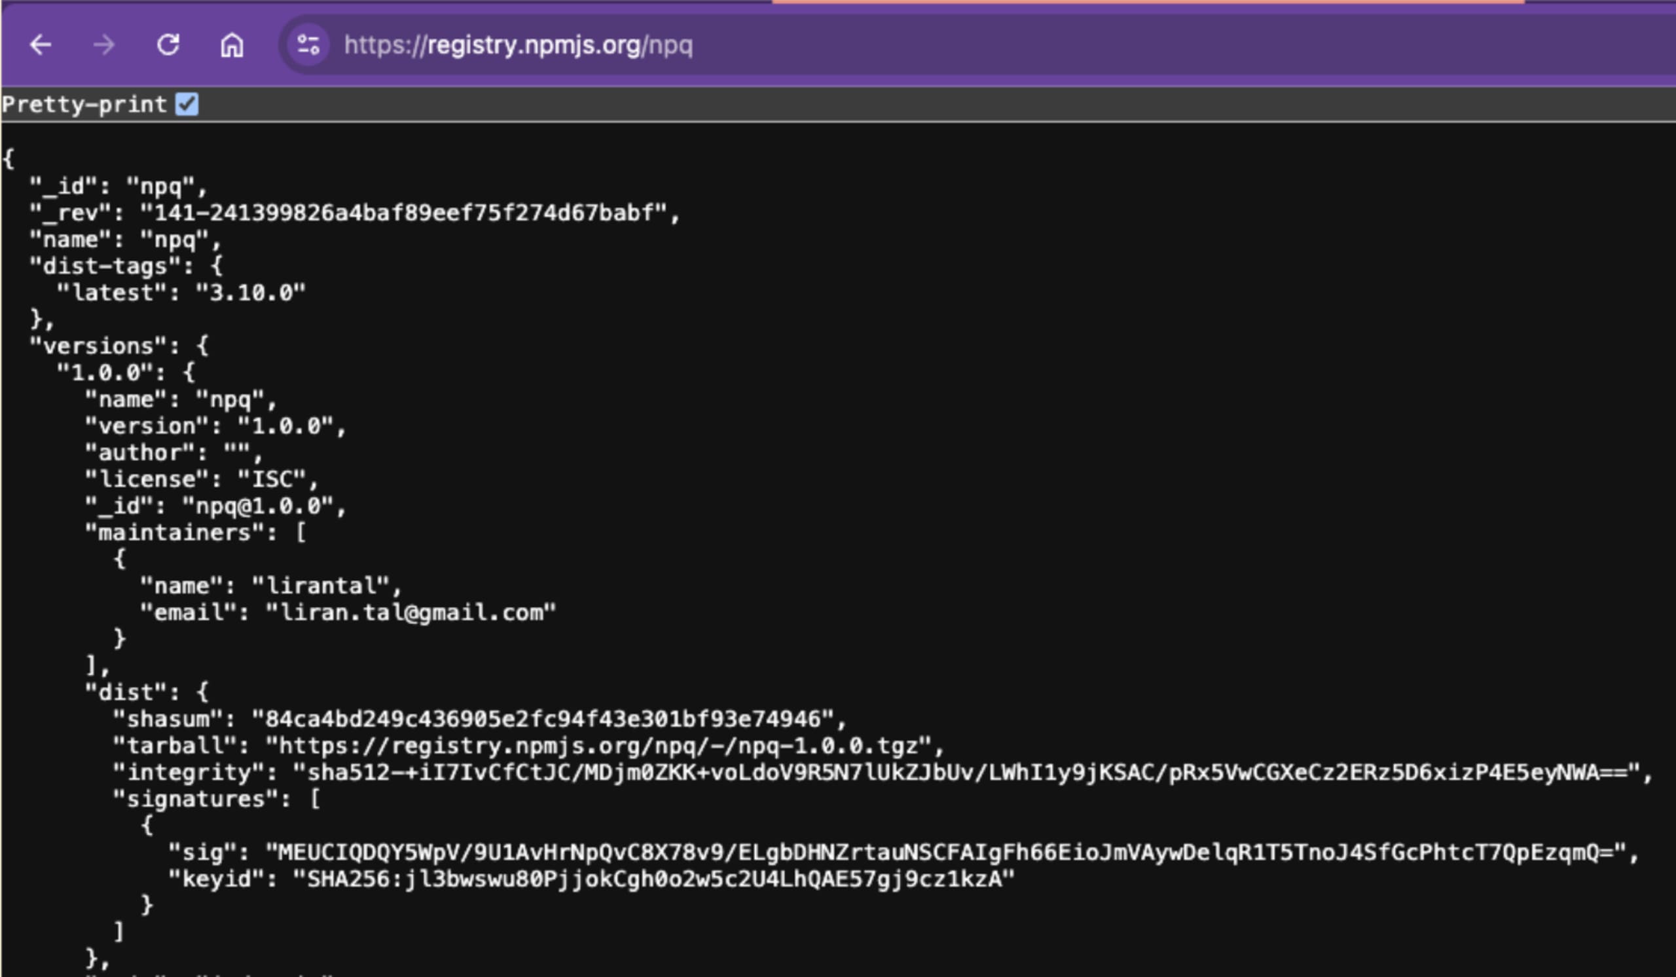Image resolution: width=1676 pixels, height=977 pixels.
Task: Select the "Pretty-print" label text
Action: (x=84, y=104)
